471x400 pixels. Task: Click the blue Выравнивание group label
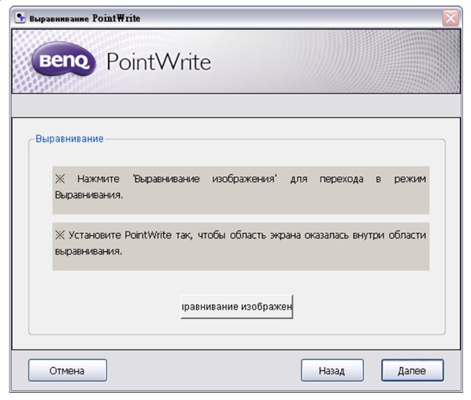pyautogui.click(x=69, y=139)
